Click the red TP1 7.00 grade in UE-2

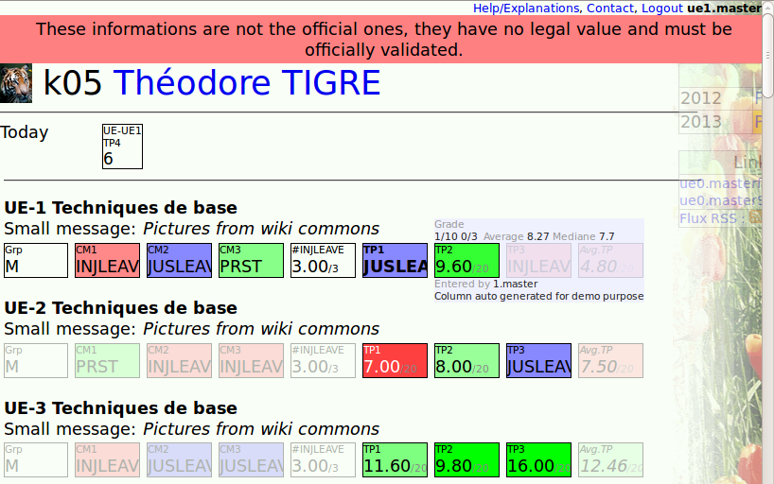(395, 360)
